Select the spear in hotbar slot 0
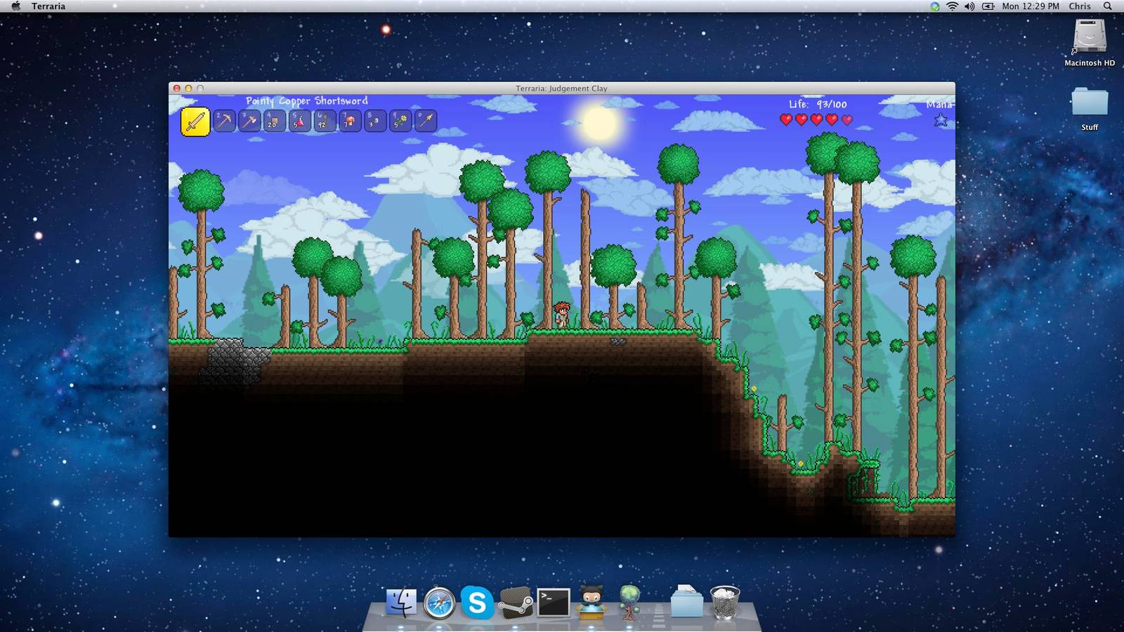This screenshot has width=1124, height=632. [426, 121]
